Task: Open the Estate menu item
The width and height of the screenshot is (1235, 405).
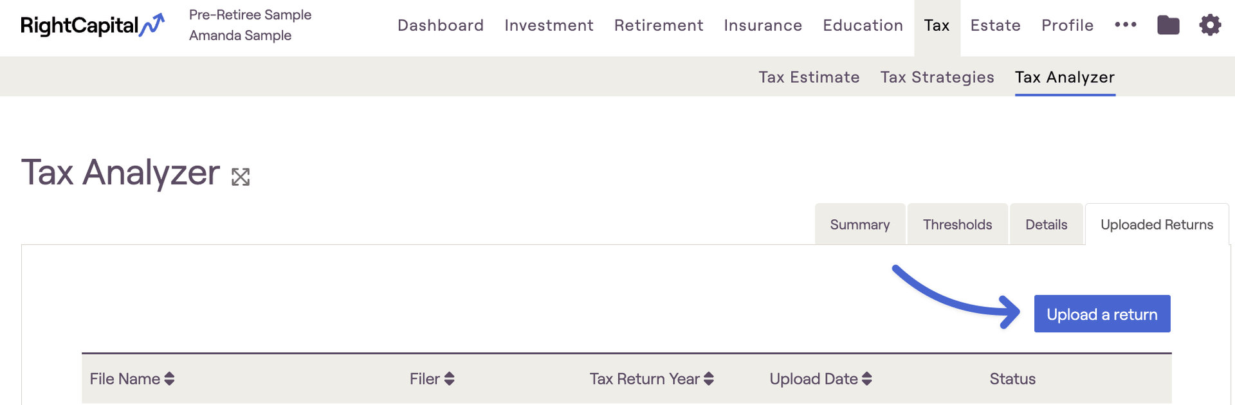Action: (x=995, y=25)
